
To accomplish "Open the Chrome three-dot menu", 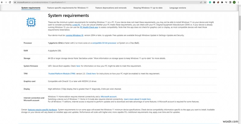I will (239, 2).
